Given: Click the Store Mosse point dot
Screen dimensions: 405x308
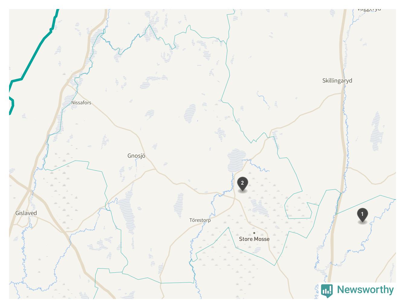Looking at the screenshot, I should [x=254, y=233].
